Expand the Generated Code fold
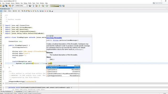 (x=3, y=84)
